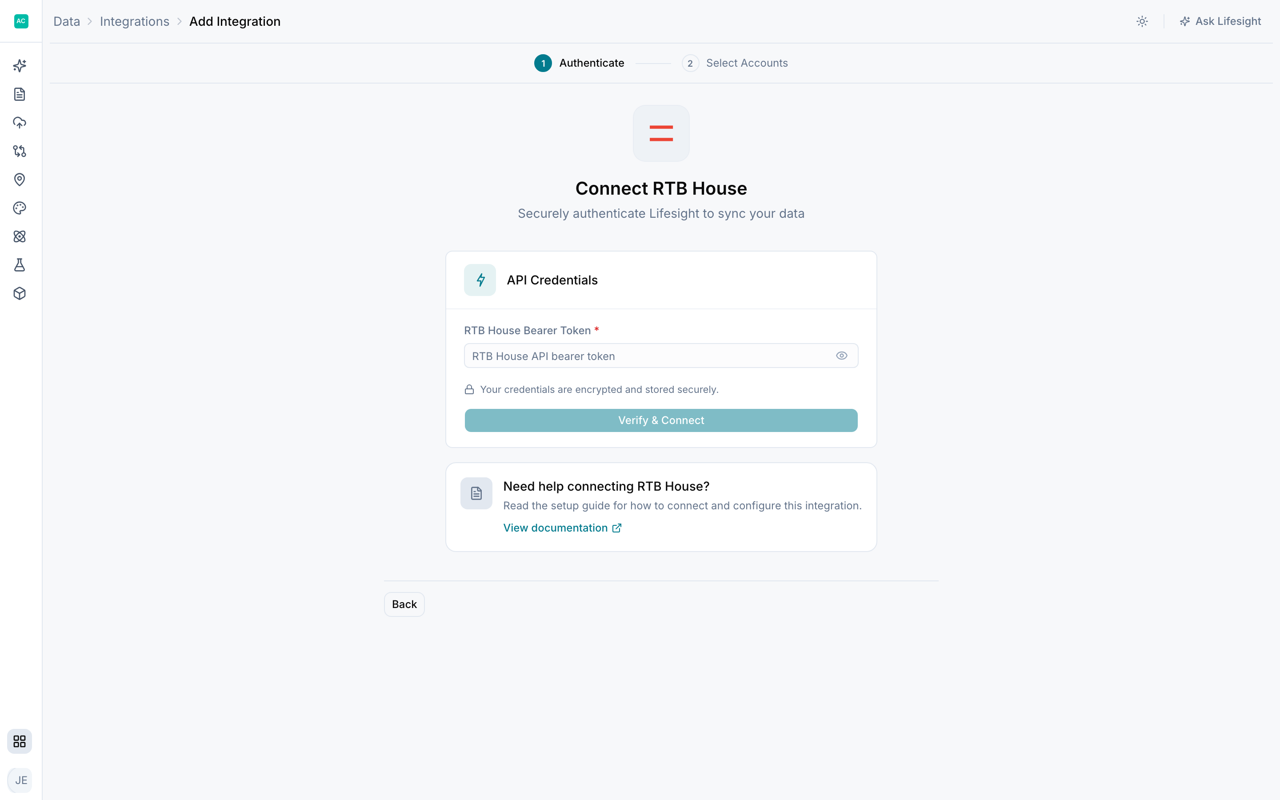Click the setup guide document icon
Image resolution: width=1280 pixels, height=800 pixels.
[x=476, y=493]
